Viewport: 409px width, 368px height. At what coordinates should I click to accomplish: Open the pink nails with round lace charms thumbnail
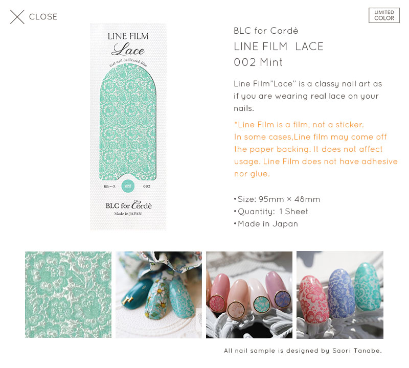pos(249,295)
